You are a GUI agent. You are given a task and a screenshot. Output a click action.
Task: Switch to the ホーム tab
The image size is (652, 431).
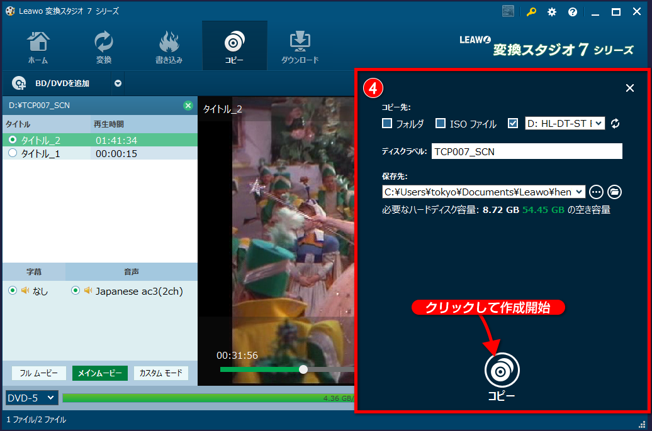[38, 44]
